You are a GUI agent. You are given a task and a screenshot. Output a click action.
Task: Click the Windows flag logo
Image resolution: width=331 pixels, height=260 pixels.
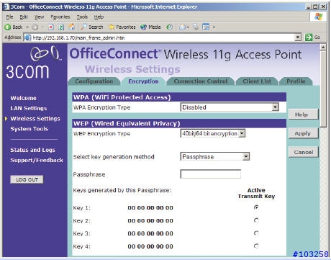pyautogui.click(x=319, y=17)
